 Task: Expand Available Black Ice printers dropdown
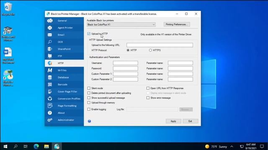pos(121,25)
